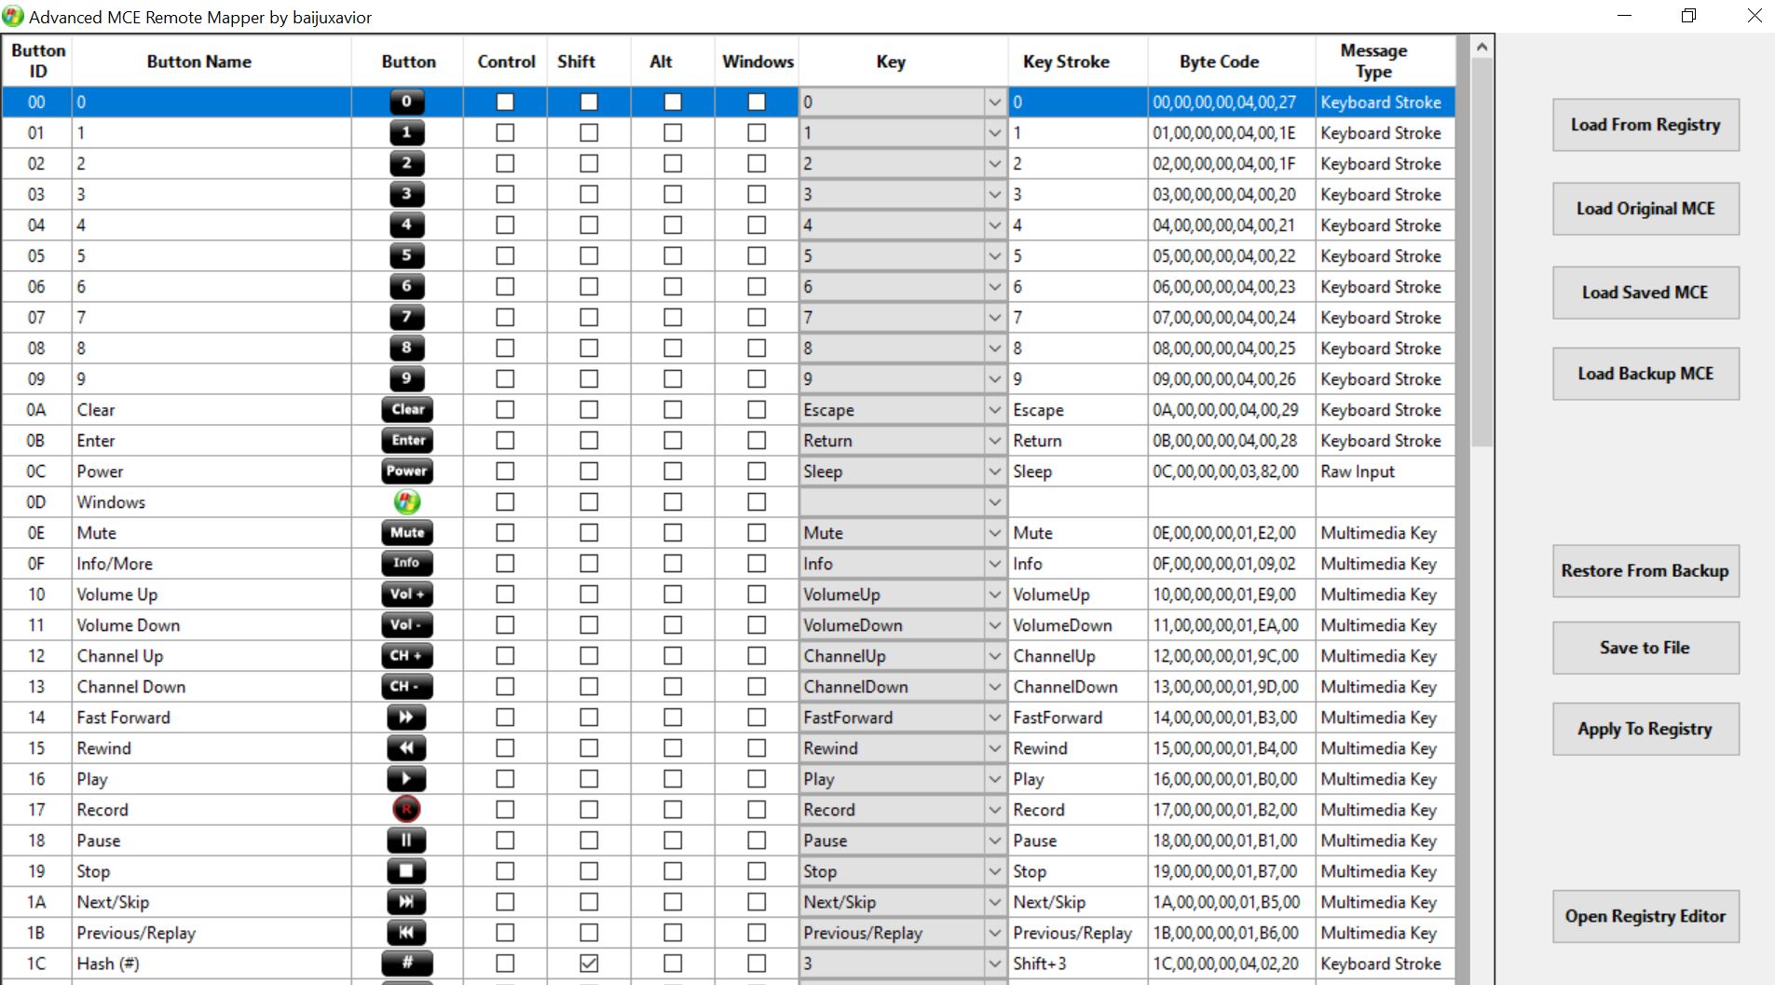Select the Byte Code cell for Sleep
1775x985 pixels.
click(1232, 472)
